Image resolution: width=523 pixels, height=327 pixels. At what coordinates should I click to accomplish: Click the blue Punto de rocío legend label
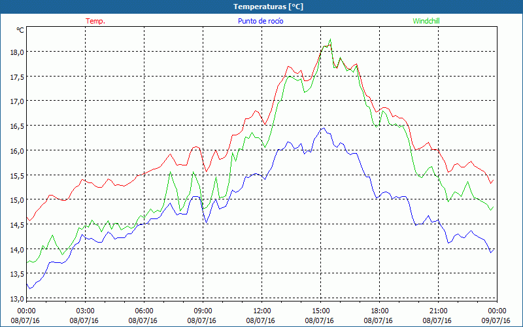coord(260,21)
